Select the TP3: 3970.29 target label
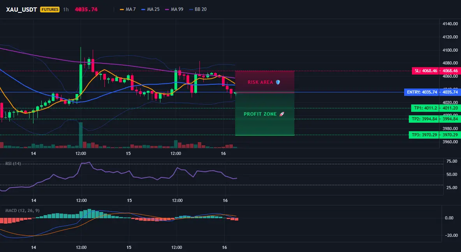The height and width of the screenshot is (252, 461). point(424,135)
